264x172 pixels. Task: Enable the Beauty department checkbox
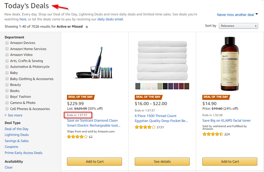7,85
